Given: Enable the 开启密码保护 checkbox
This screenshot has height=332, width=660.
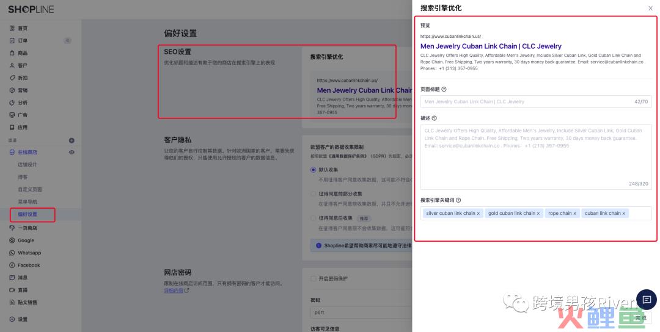Looking at the screenshot, I should point(313,279).
